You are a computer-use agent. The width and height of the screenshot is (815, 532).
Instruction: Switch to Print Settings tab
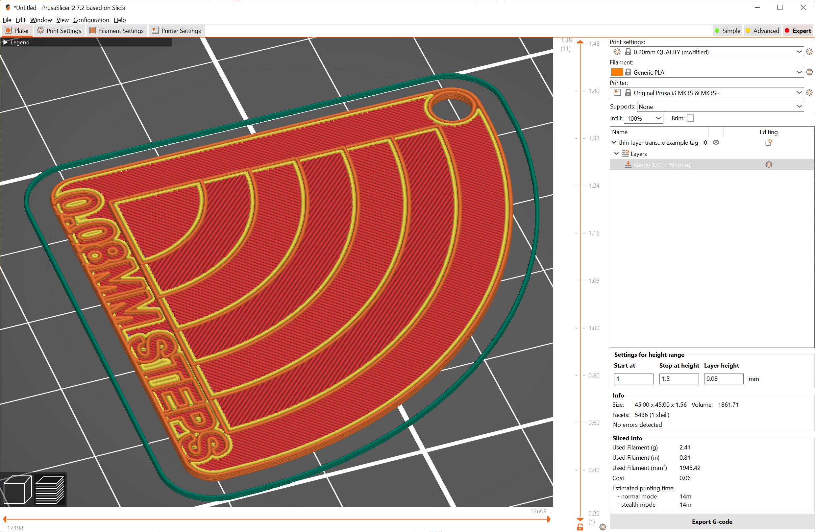point(59,31)
